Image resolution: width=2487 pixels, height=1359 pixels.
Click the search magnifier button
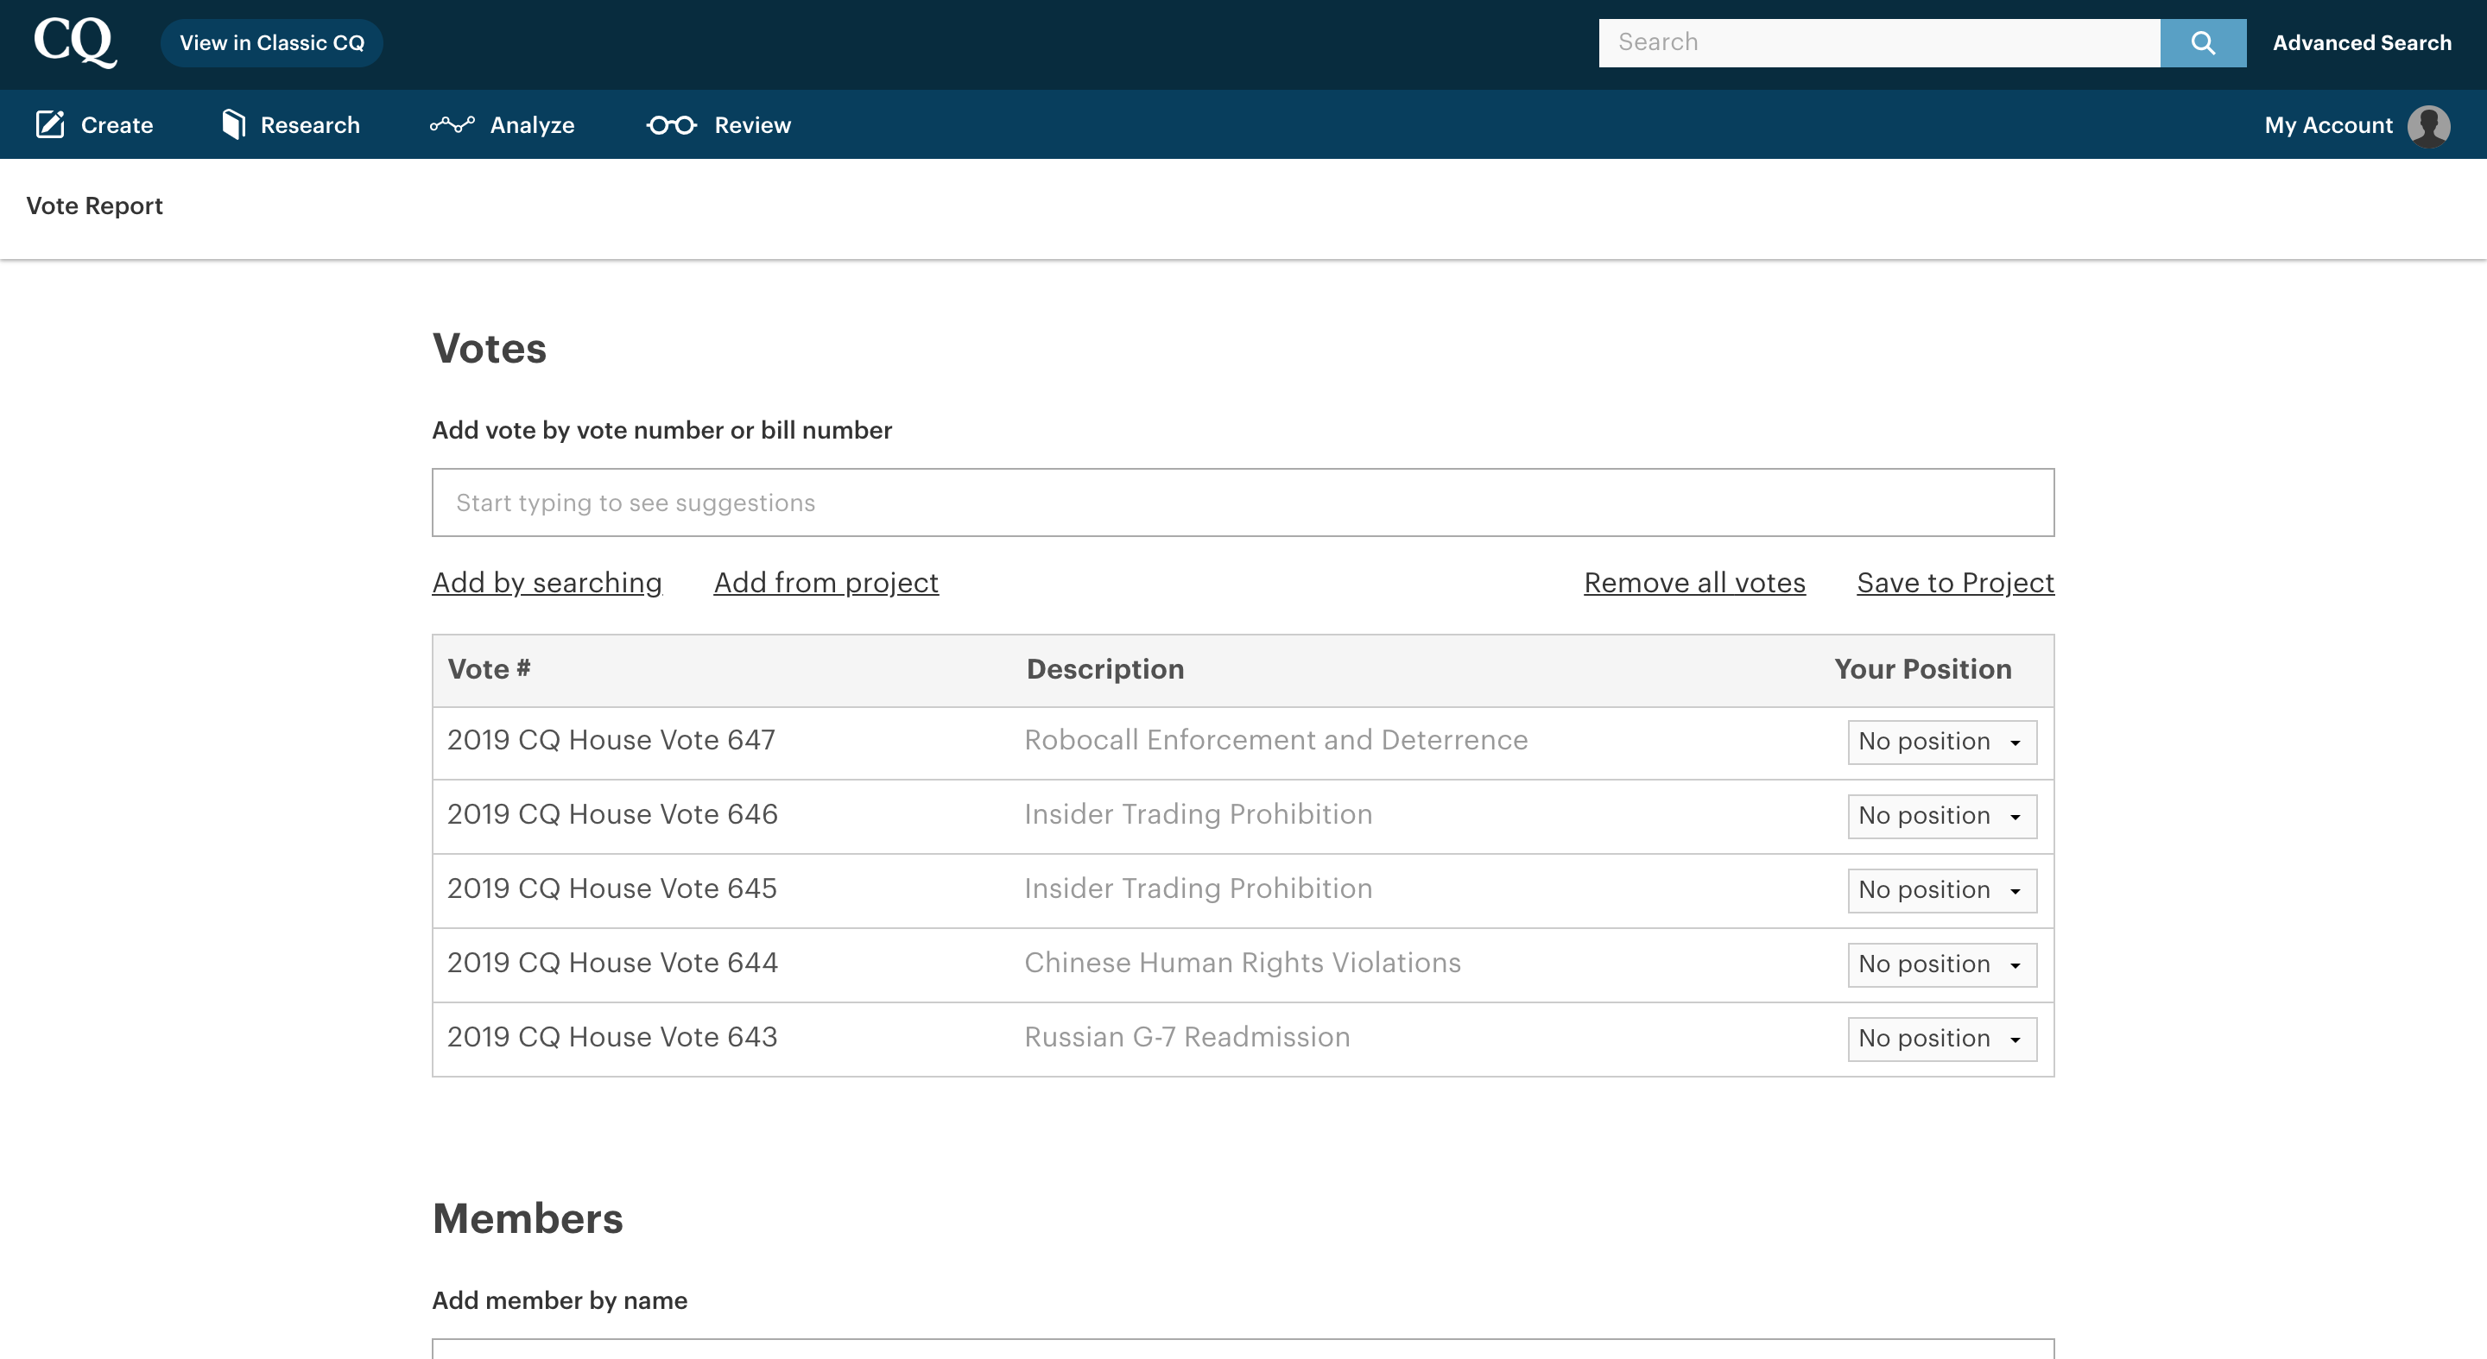(x=2202, y=42)
